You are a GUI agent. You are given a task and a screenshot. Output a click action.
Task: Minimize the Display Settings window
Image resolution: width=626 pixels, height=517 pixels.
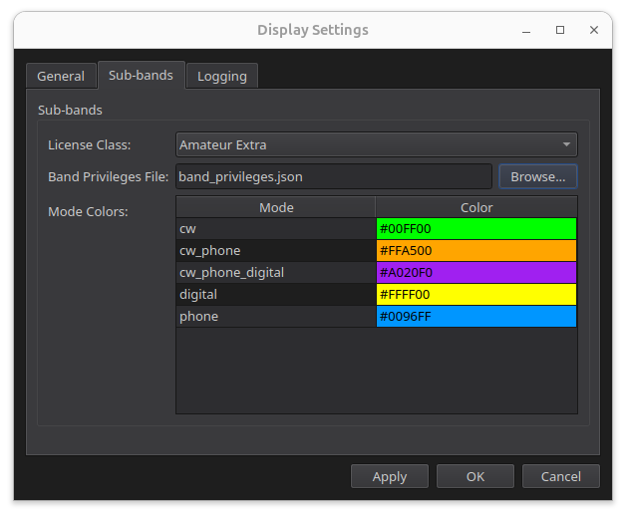pyautogui.click(x=526, y=30)
